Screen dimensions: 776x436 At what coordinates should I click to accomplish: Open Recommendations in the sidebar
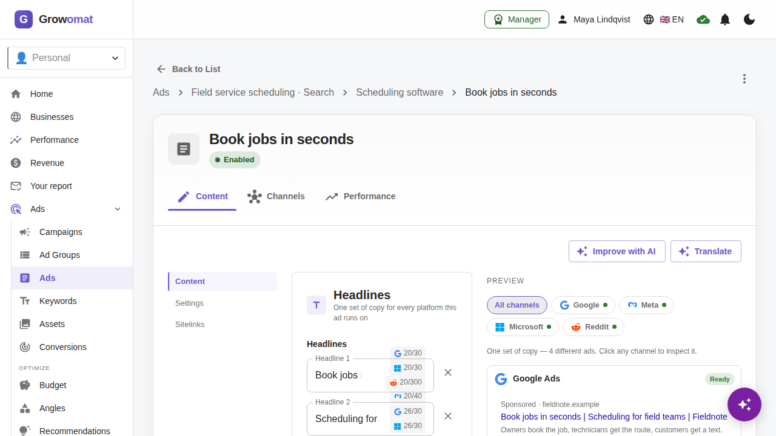[x=72, y=431]
